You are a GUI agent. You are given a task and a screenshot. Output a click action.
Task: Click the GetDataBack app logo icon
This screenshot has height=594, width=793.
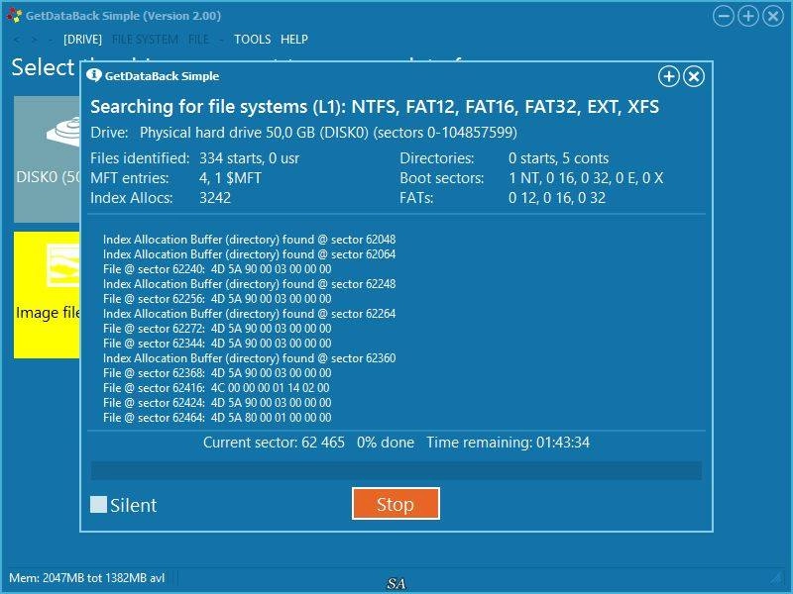click(x=14, y=16)
